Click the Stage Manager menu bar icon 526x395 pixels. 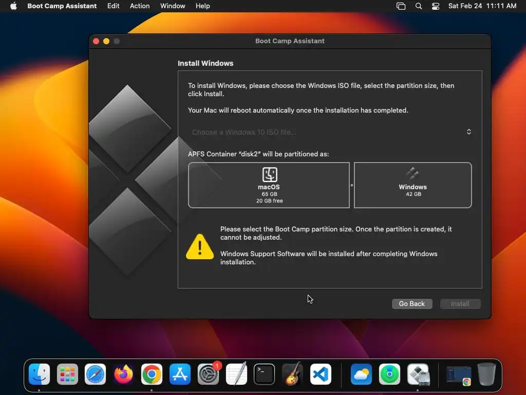pyautogui.click(x=401, y=6)
